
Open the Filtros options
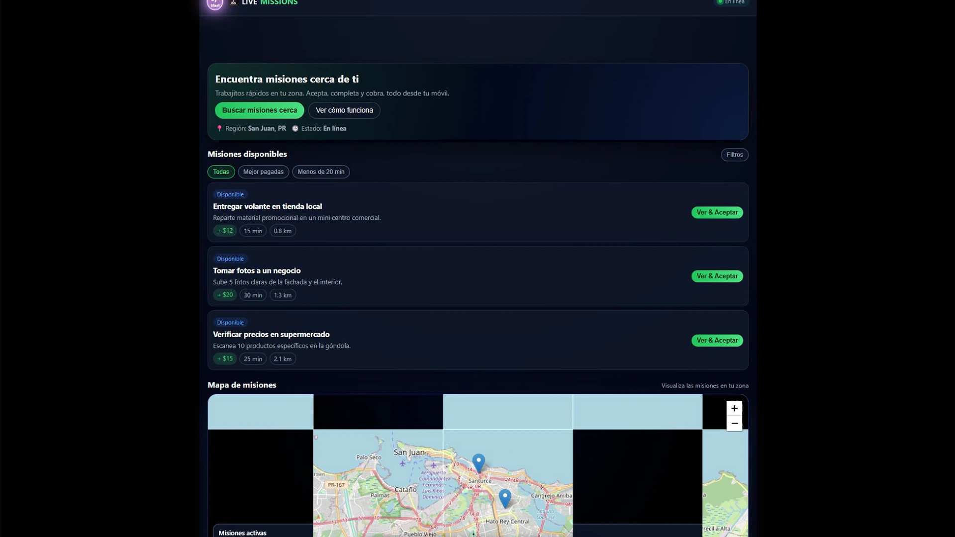[734, 155]
